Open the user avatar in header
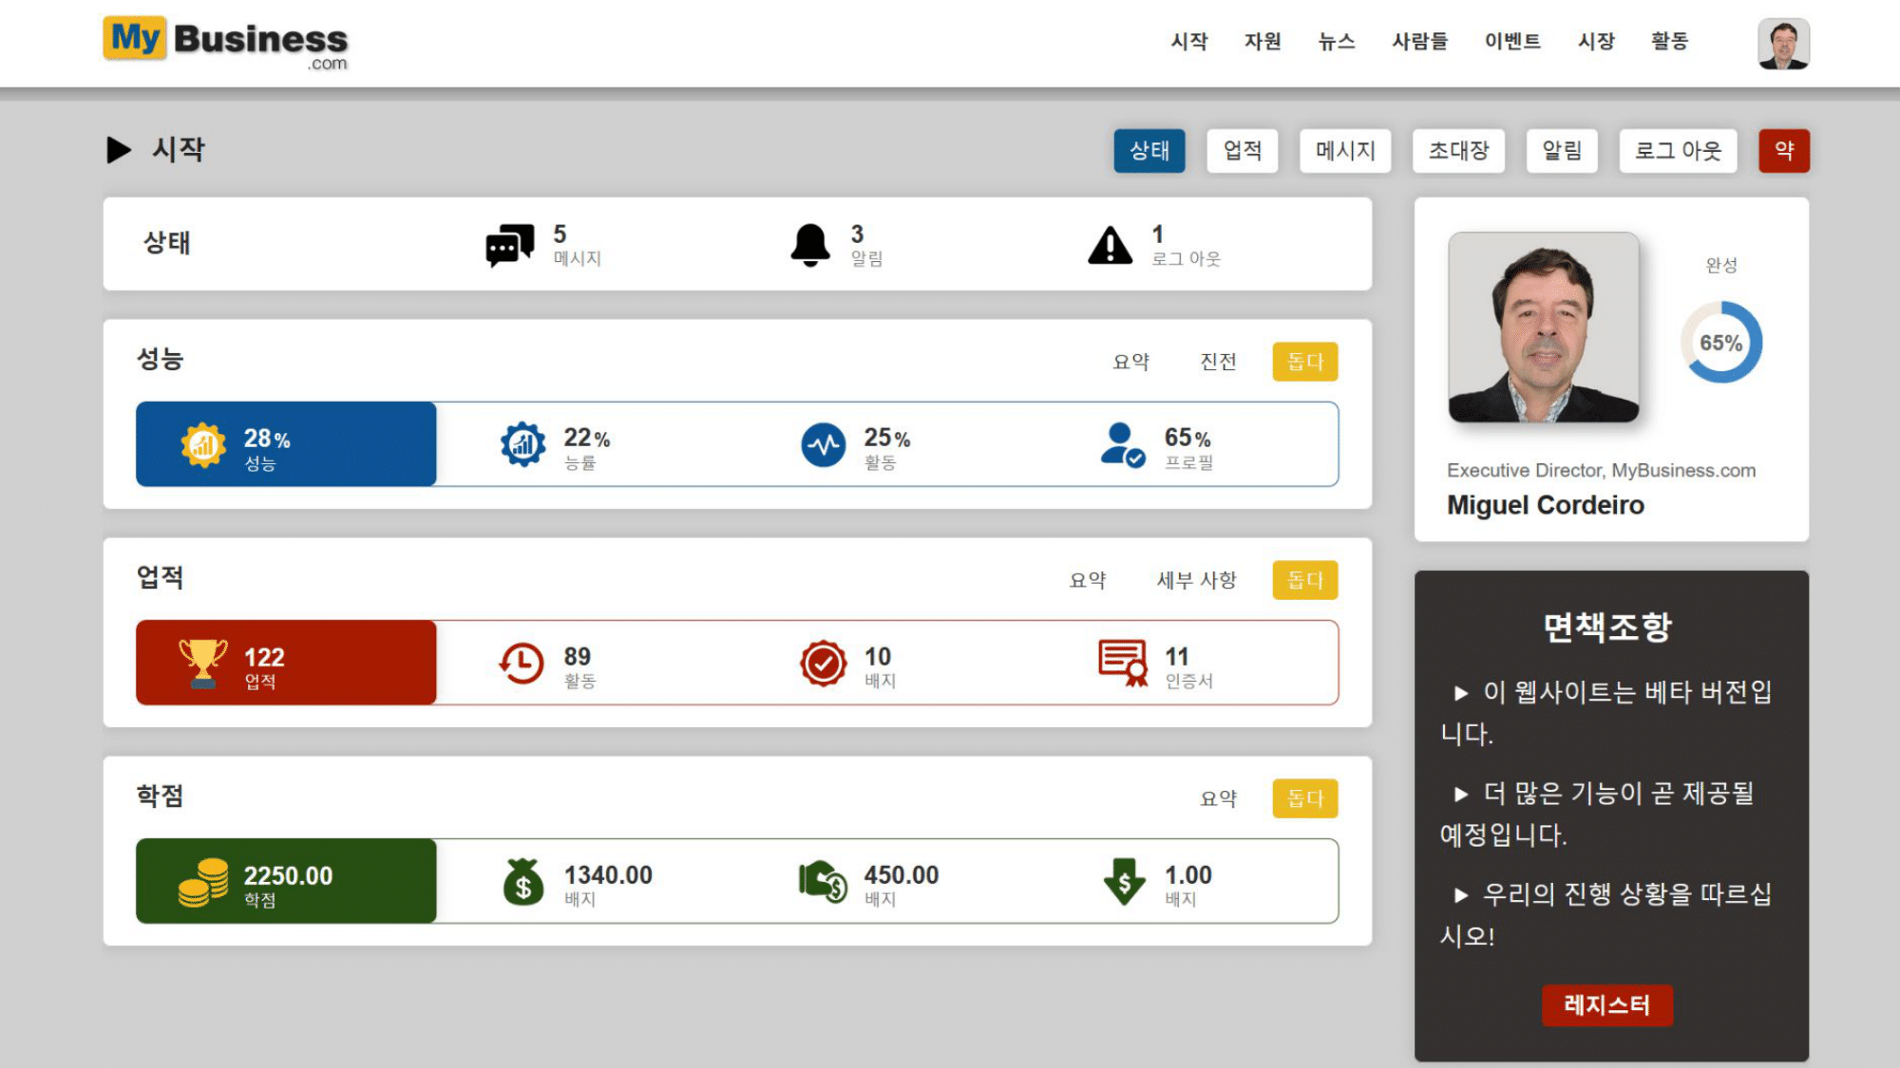Image resolution: width=1900 pixels, height=1068 pixels. (1783, 44)
